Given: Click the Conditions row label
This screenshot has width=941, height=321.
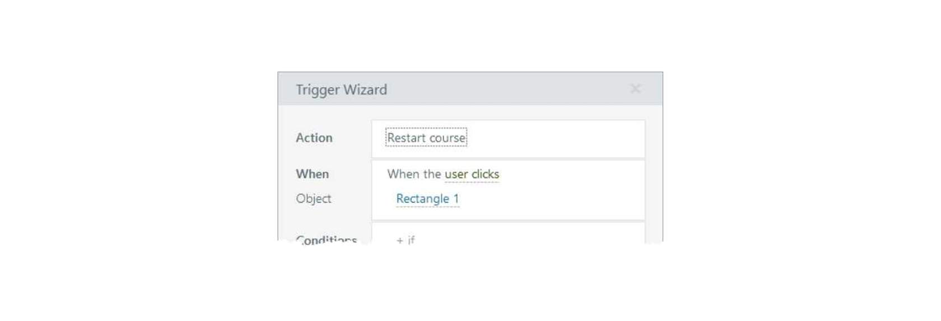Looking at the screenshot, I should (326, 240).
